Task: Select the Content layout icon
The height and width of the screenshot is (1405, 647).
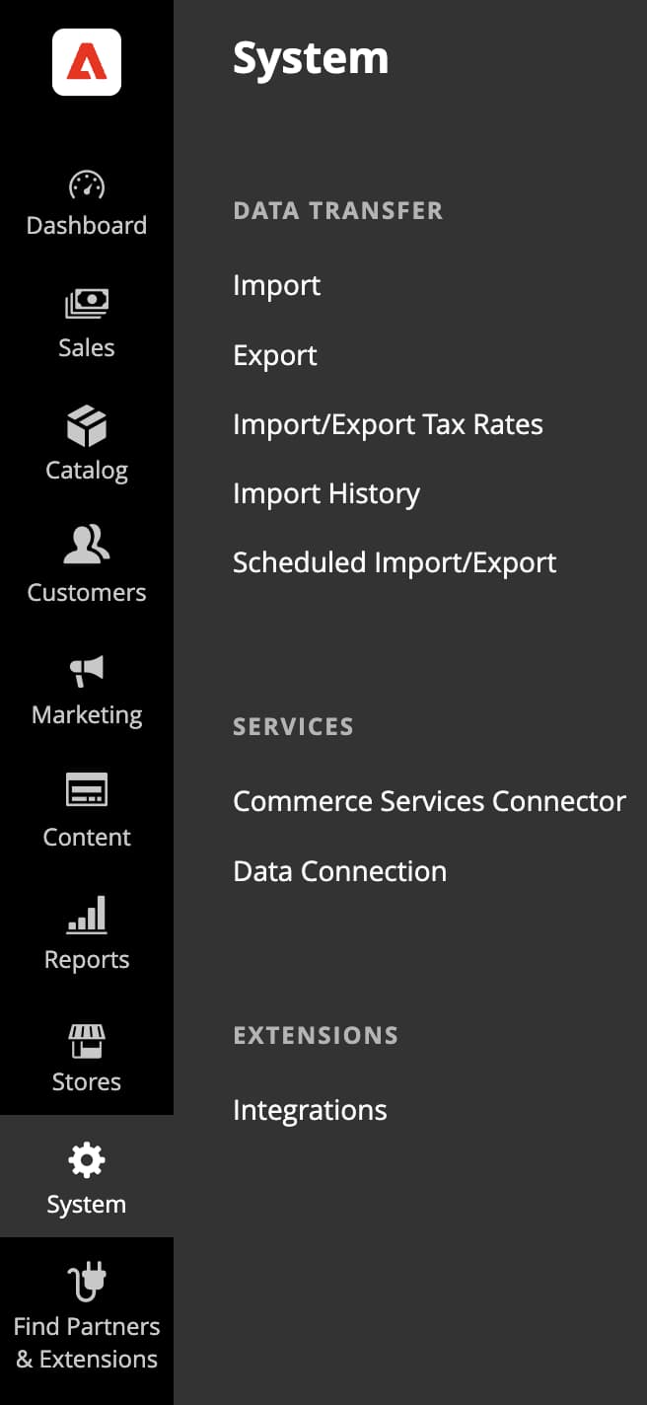Action: (87, 791)
